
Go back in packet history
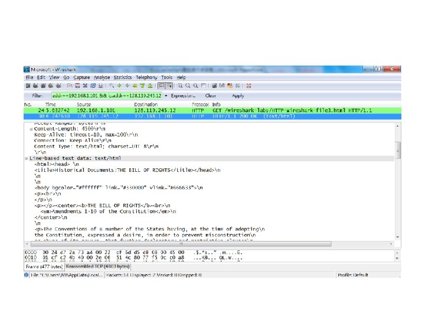click(119, 86)
